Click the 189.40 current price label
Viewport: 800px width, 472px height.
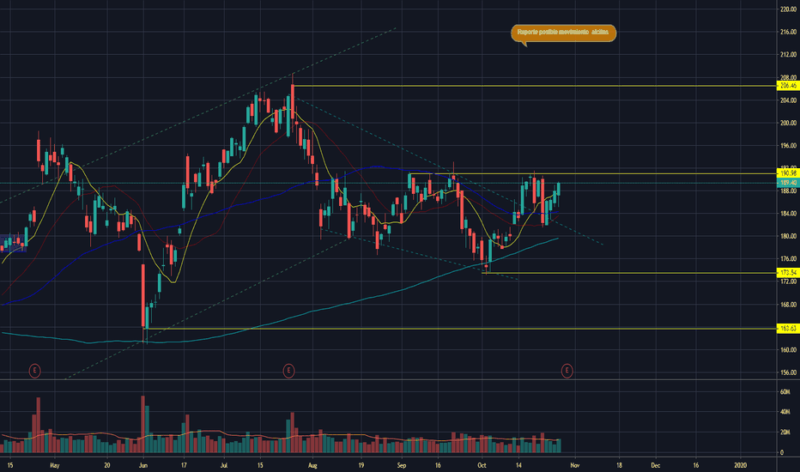(788, 183)
